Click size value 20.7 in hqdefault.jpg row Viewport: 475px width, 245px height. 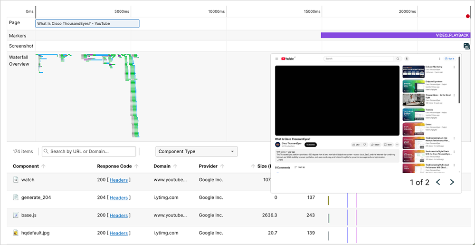click(272, 233)
